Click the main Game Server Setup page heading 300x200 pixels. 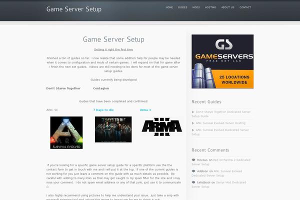coord(113,39)
